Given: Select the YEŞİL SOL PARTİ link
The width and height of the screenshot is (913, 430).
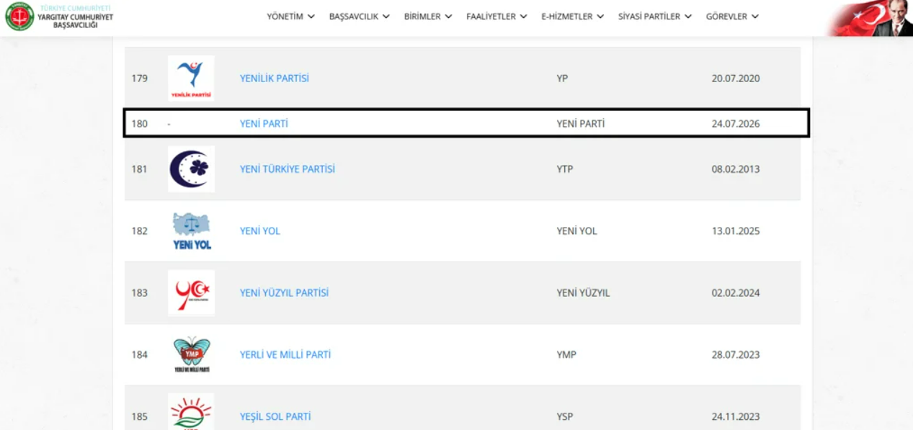Looking at the screenshot, I should pos(275,416).
